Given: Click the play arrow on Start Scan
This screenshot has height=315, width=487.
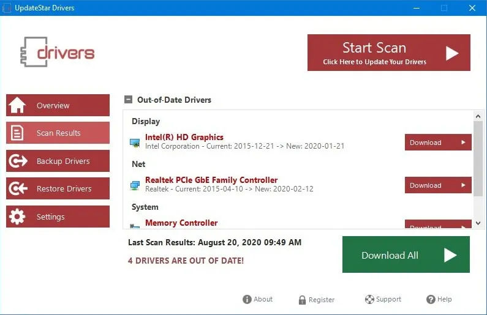Looking at the screenshot, I should pyautogui.click(x=452, y=53).
